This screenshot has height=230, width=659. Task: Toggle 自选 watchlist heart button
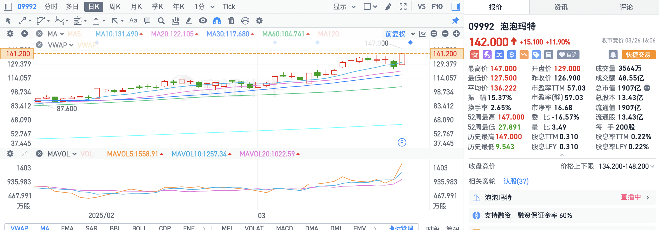(568, 55)
